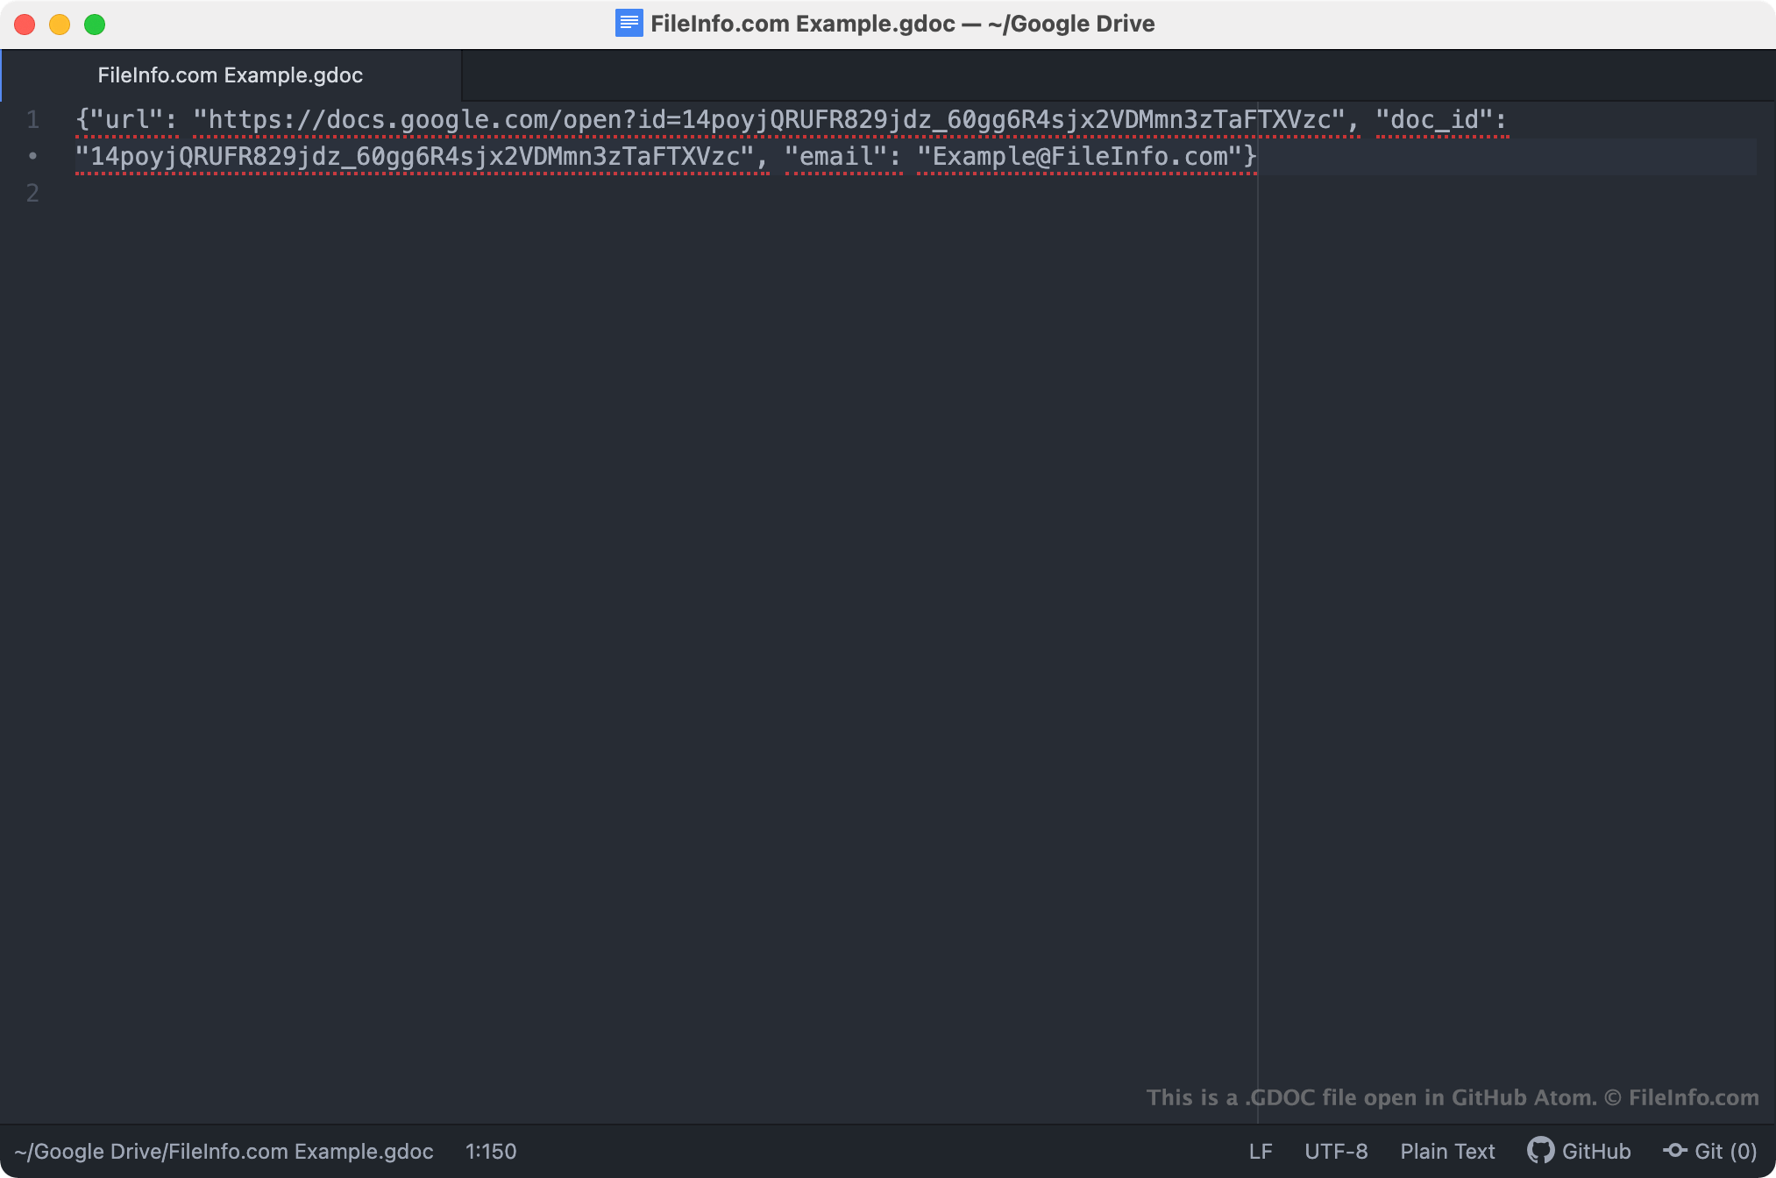This screenshot has width=1776, height=1178.
Task: Open the UTF-8 encoding selector
Action: click(x=1335, y=1151)
